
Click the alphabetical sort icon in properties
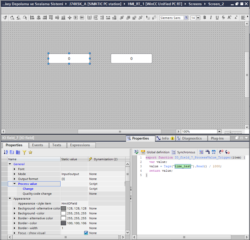click(6, 152)
